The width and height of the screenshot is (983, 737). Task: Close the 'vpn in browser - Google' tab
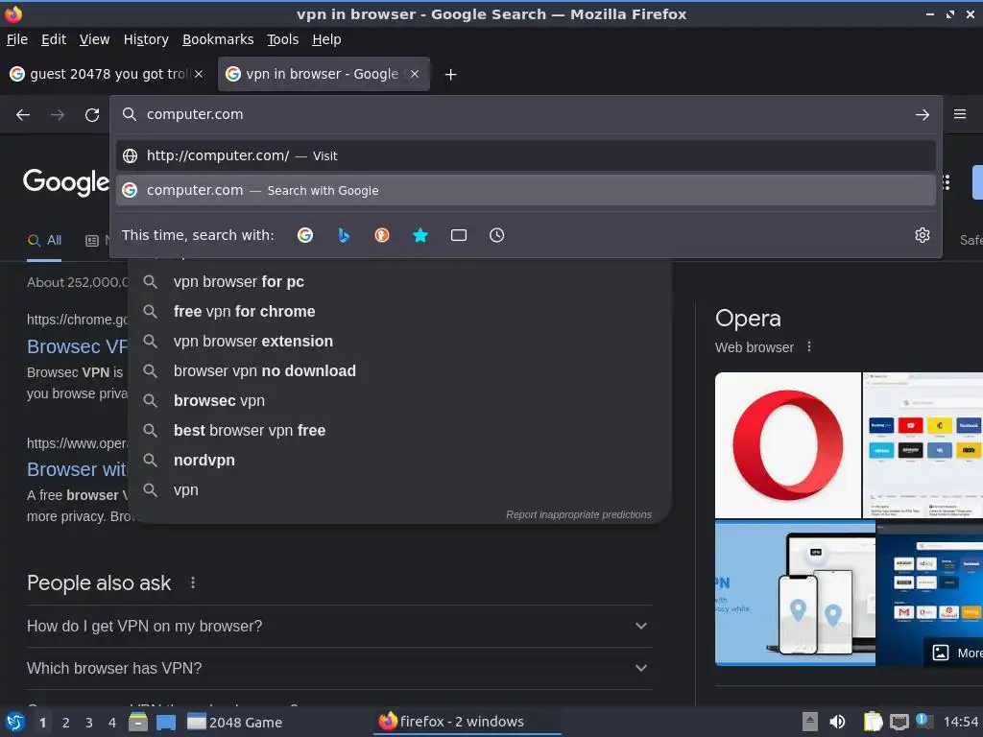(x=415, y=74)
